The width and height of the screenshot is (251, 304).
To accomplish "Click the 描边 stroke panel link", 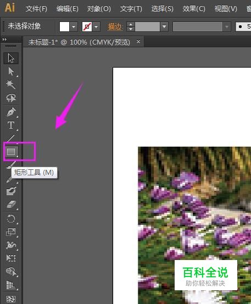I will [115, 27].
